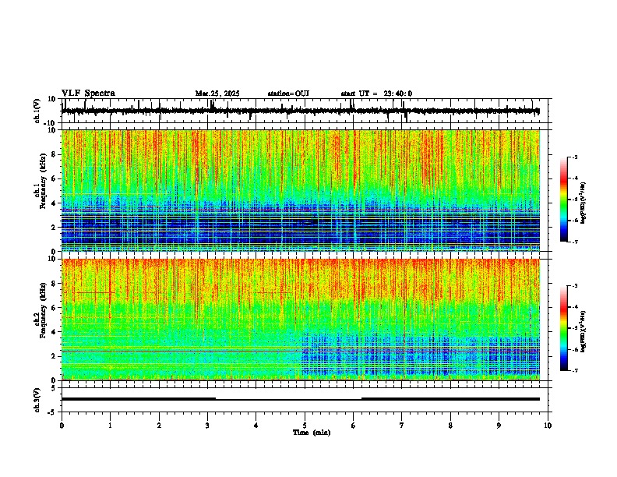Click the ch.2 spectrogram color scale bar
The image size is (617, 477).
click(x=564, y=328)
